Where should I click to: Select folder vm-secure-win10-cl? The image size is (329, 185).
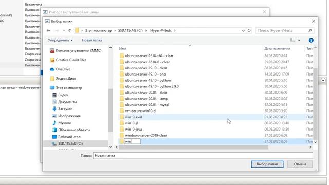(x=140, y=111)
